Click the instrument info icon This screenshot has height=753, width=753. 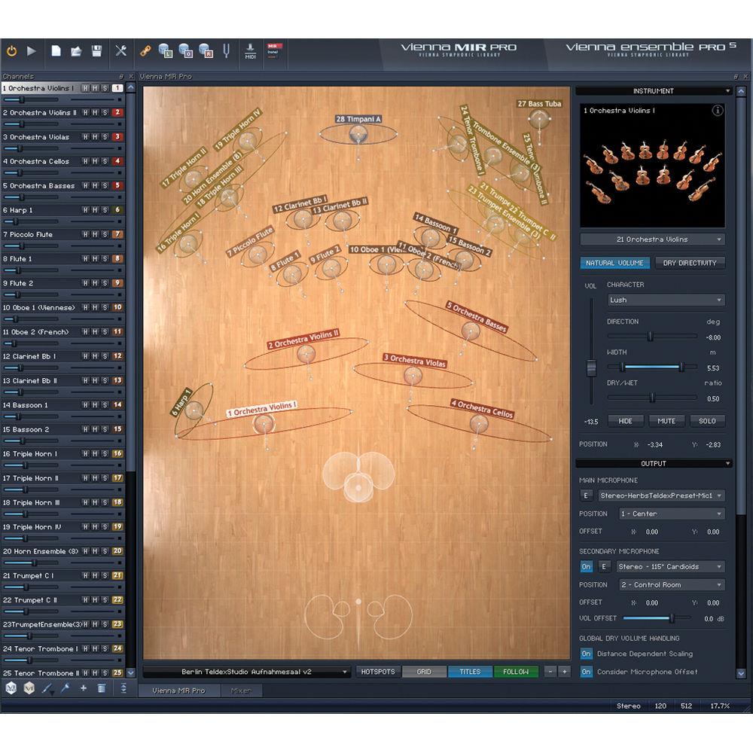pos(717,111)
